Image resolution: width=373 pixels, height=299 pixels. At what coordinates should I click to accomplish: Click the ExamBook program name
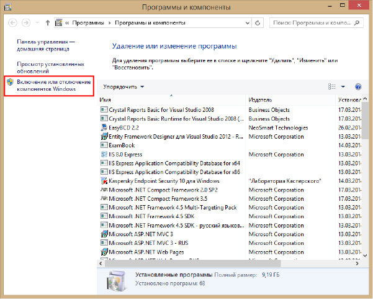click(122, 145)
